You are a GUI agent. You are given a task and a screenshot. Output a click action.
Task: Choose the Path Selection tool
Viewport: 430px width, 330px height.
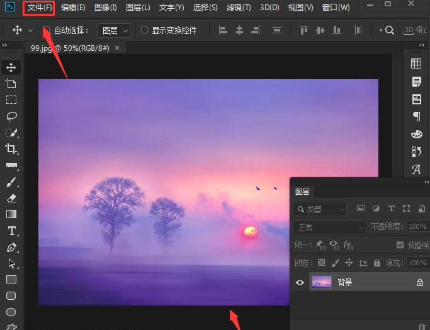[11, 263]
